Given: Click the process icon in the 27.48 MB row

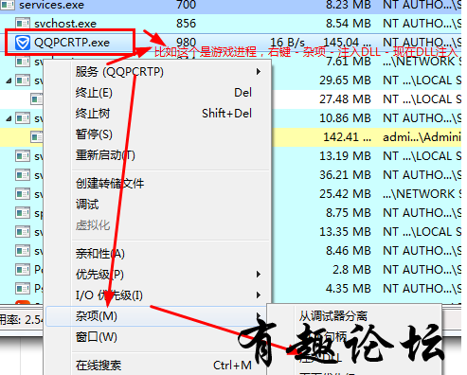Looking at the screenshot, I should coord(37,99).
